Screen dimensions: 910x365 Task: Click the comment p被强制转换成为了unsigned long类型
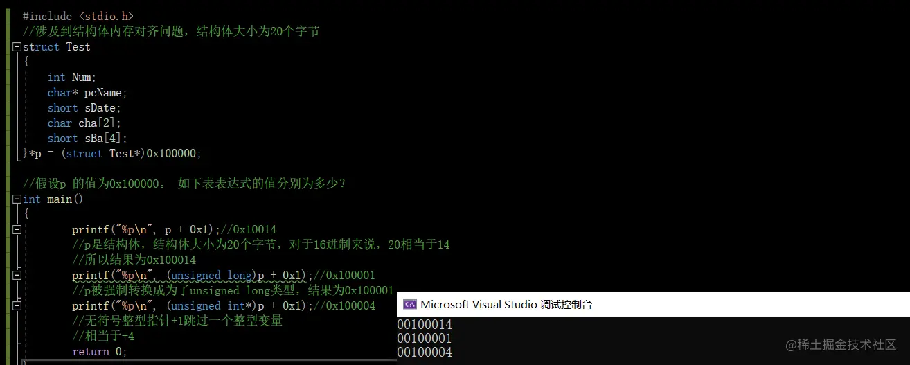pos(233,291)
